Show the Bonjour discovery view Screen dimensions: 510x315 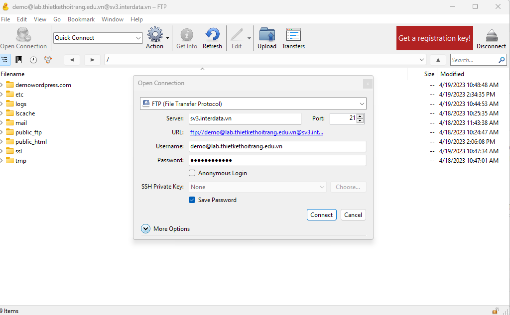[48, 60]
